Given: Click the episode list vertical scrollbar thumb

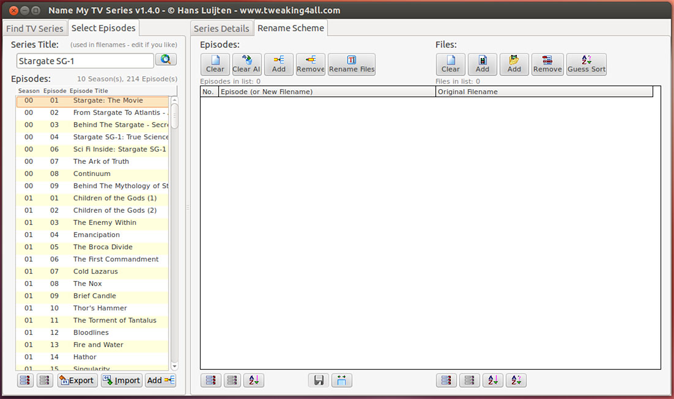Looking at the screenshot, I should [174, 115].
